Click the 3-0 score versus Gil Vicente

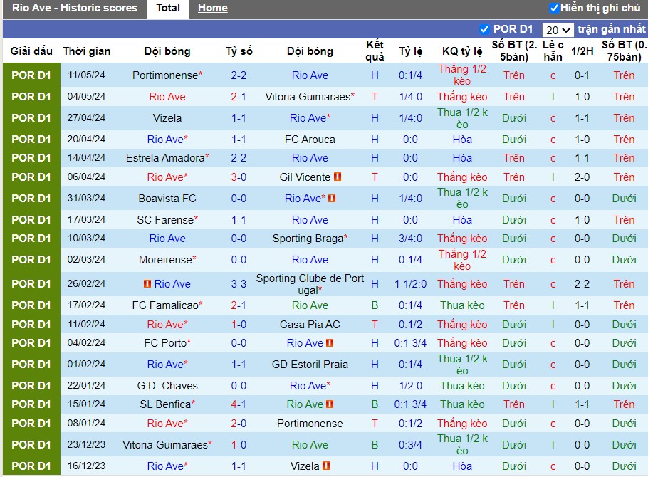coord(239,177)
